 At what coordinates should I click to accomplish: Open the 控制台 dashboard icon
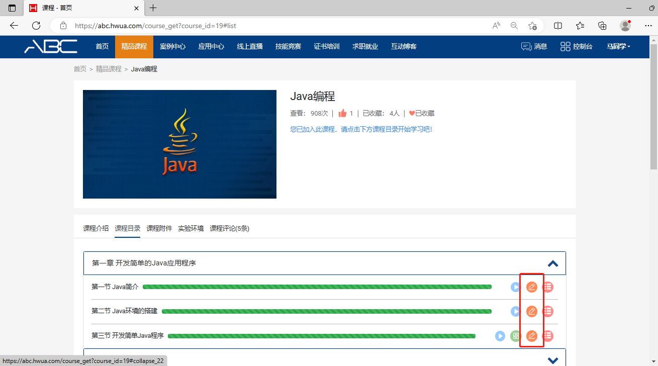point(565,46)
